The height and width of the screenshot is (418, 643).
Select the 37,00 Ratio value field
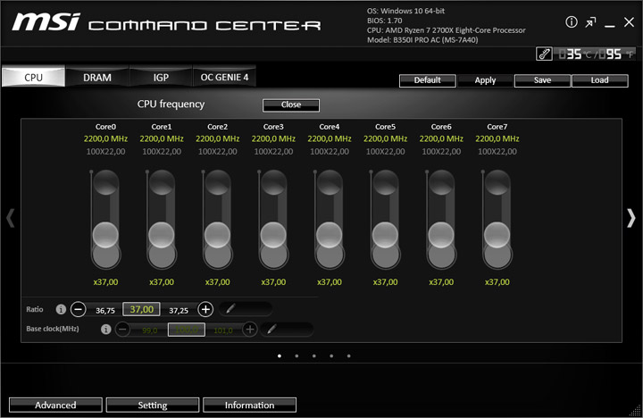141,309
